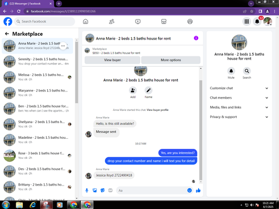This screenshot has width=279, height=209.
Task: Select the Messenger browser tab
Action: click(28, 3)
